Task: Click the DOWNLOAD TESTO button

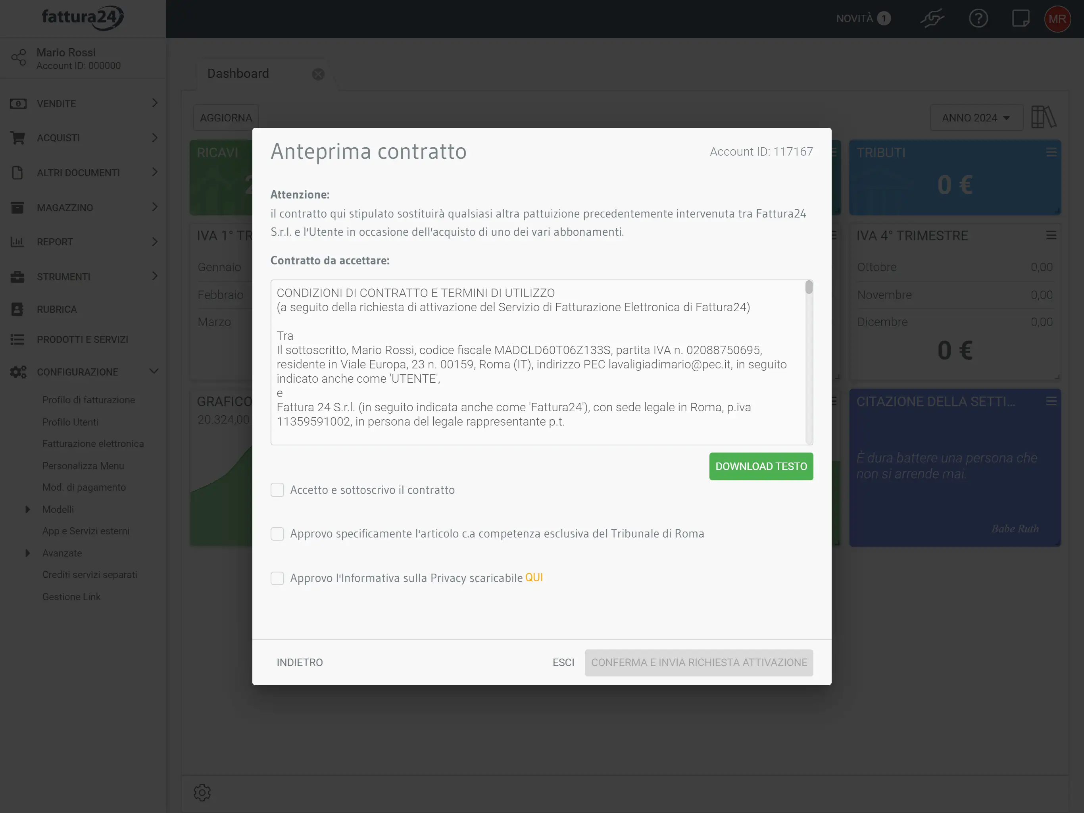Action: click(761, 466)
